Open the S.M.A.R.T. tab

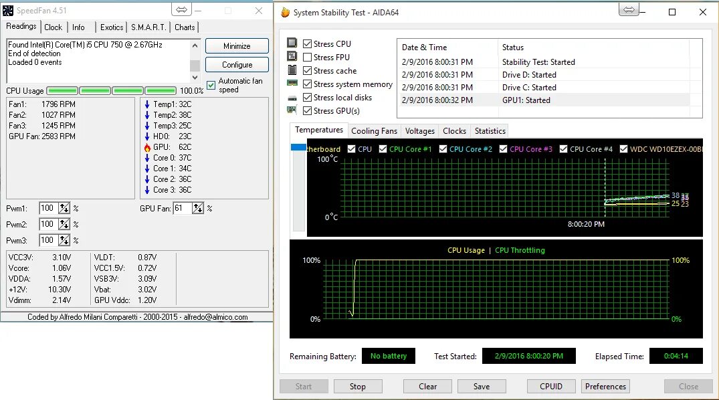(x=148, y=27)
